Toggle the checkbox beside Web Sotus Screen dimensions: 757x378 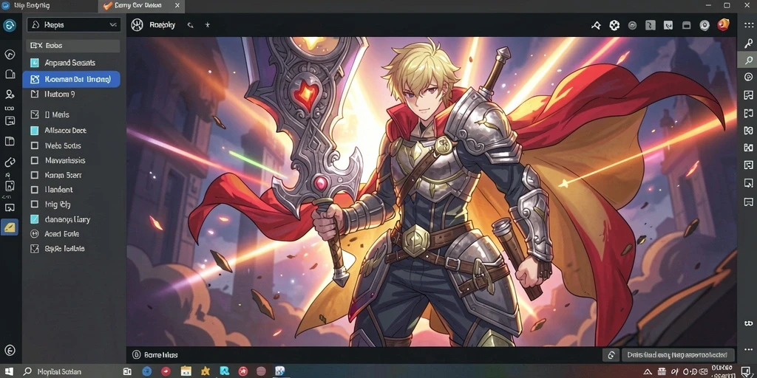click(34, 145)
